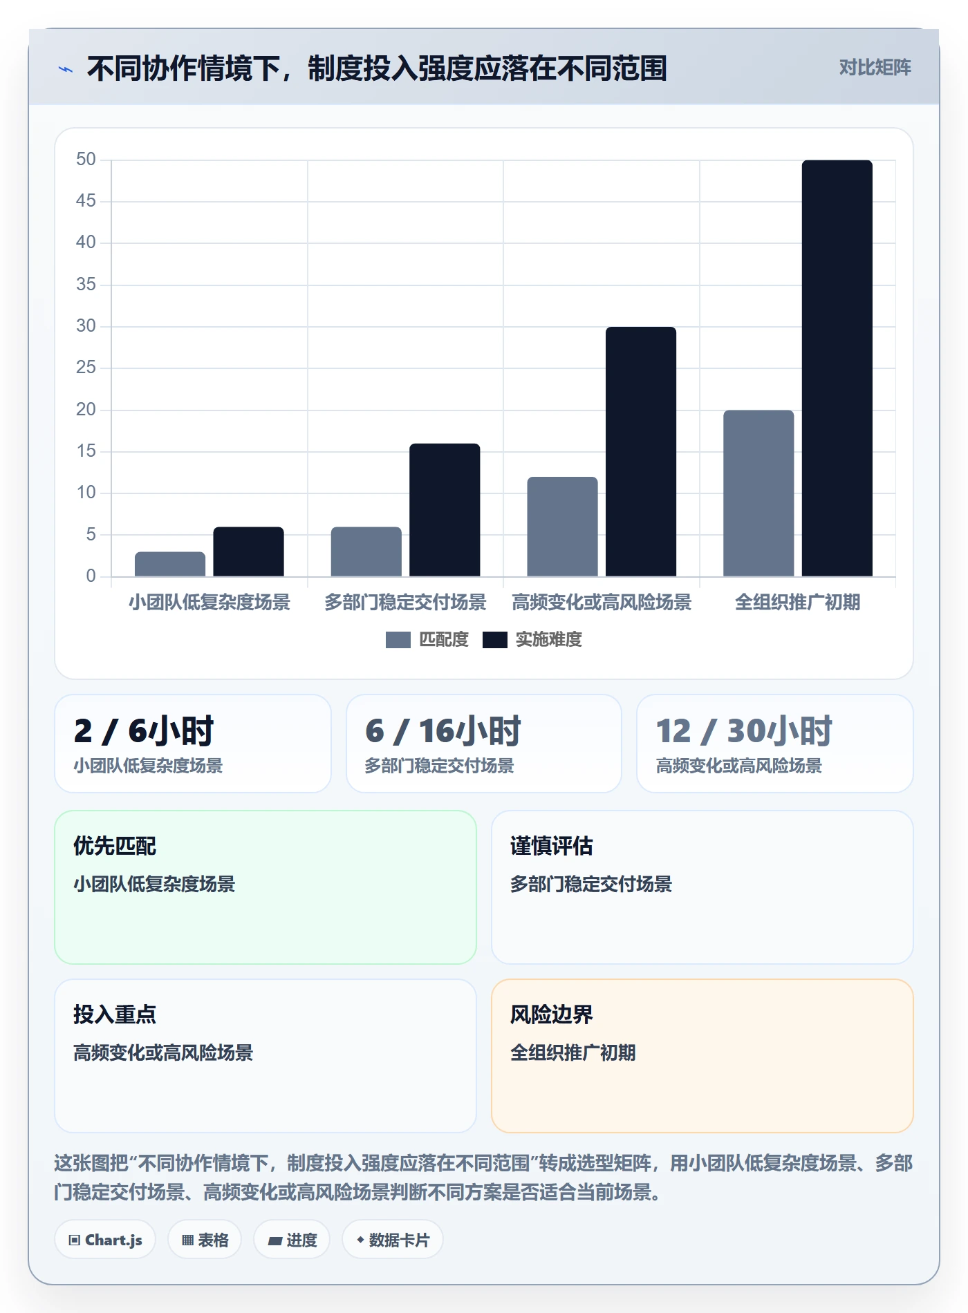
Task: Click the 25 y-axis tick label
Action: (86, 368)
